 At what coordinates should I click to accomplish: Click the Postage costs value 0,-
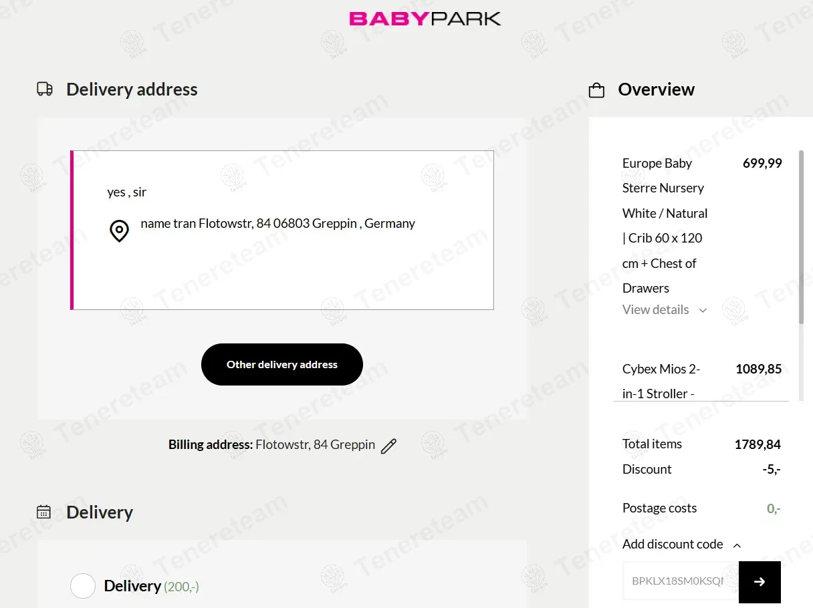tap(774, 508)
